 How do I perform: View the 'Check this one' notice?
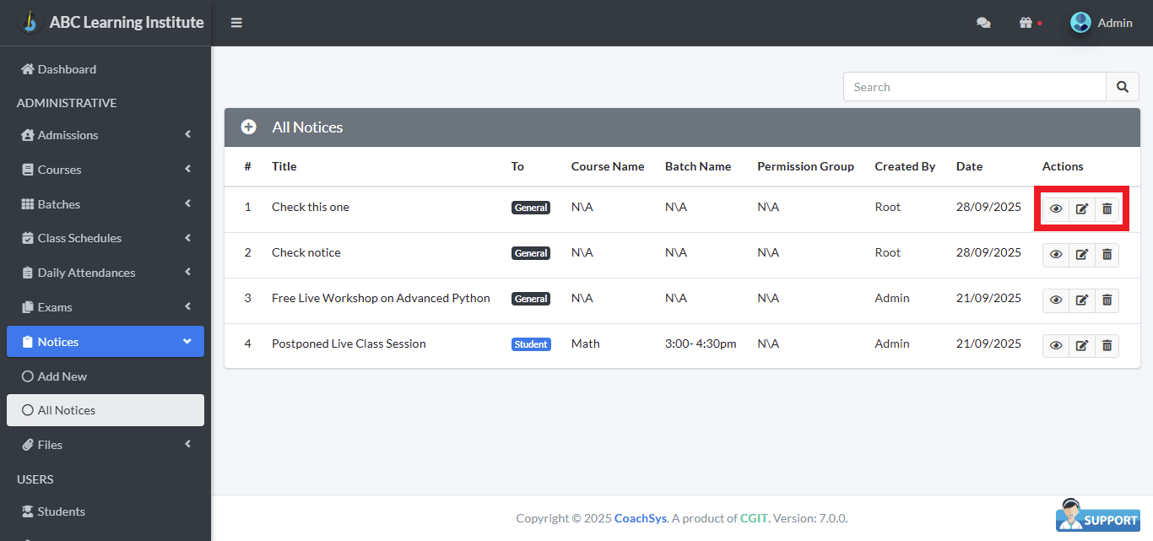[x=1056, y=208]
